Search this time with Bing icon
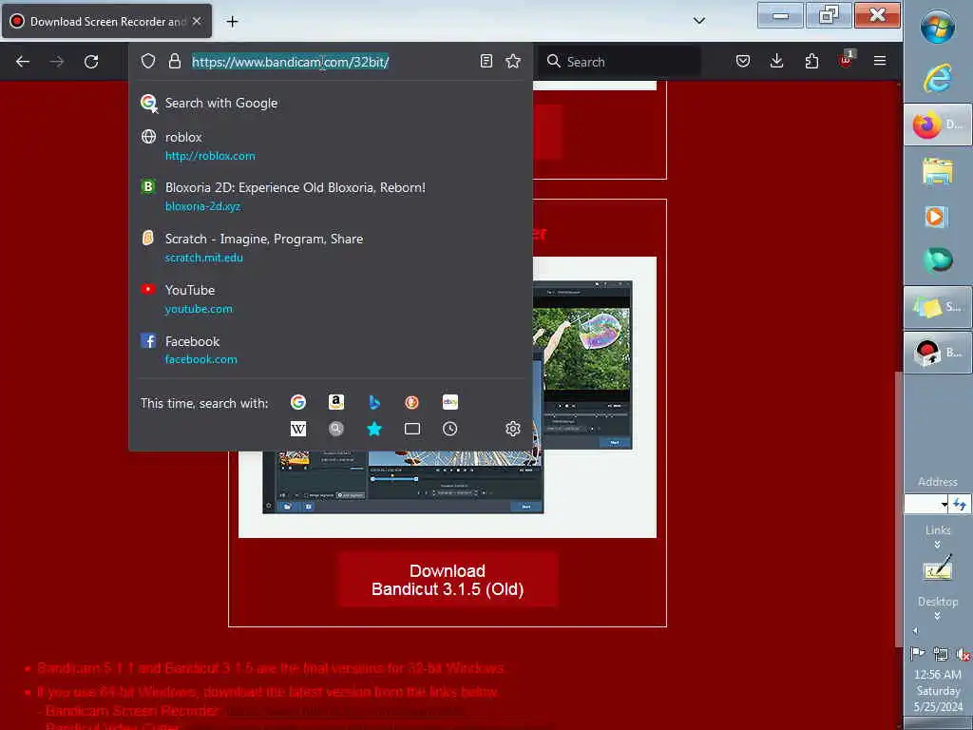973x730 pixels. [374, 402]
